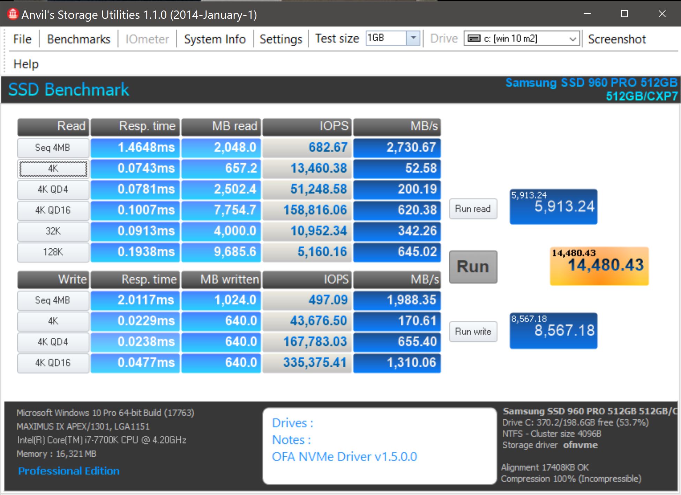Viewport: 681px width, 495px height.
Task: Open the Settings menu
Action: tap(281, 39)
